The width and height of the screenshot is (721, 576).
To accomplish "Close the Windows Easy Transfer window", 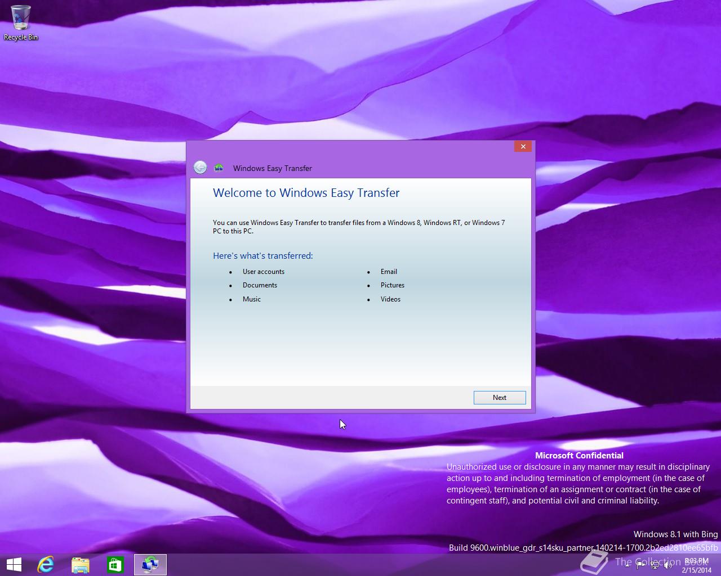I will 523,146.
